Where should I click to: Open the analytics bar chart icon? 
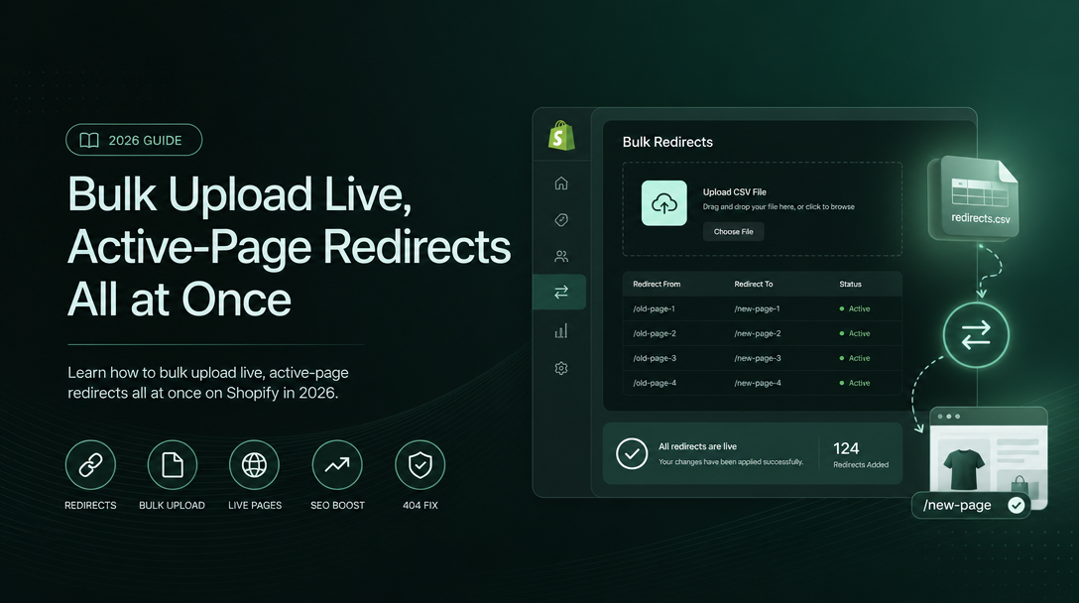561,331
